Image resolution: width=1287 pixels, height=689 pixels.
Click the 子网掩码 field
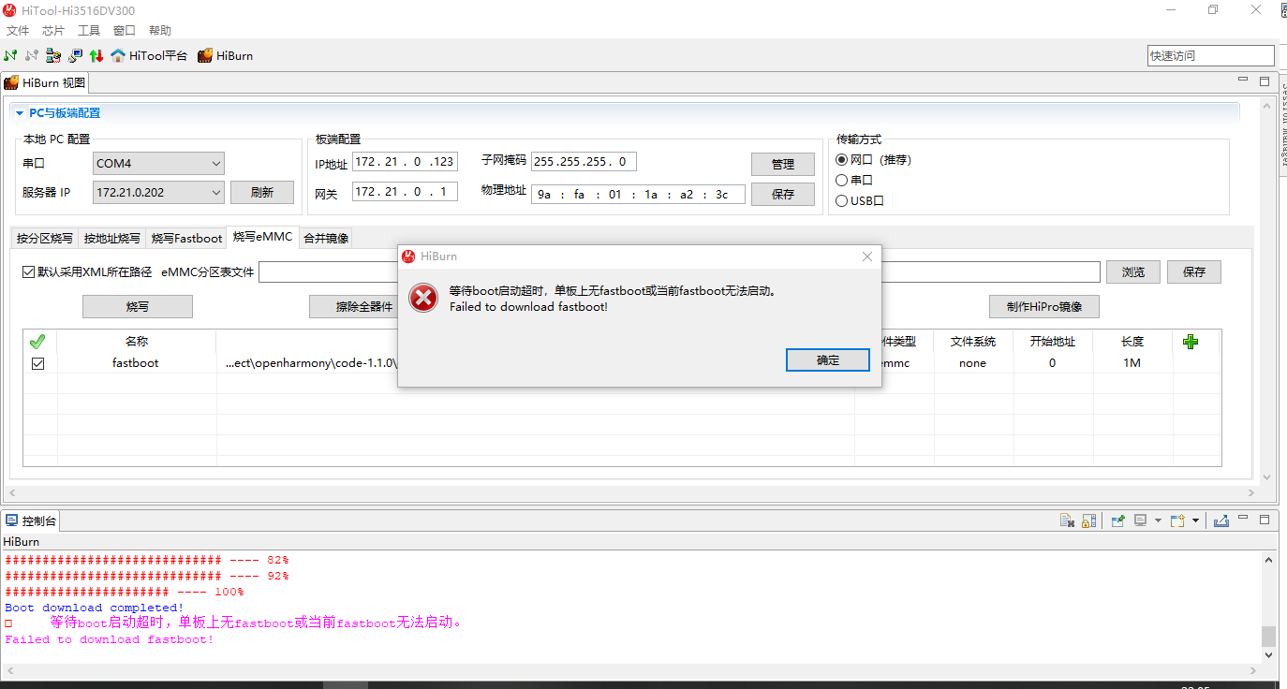point(584,162)
